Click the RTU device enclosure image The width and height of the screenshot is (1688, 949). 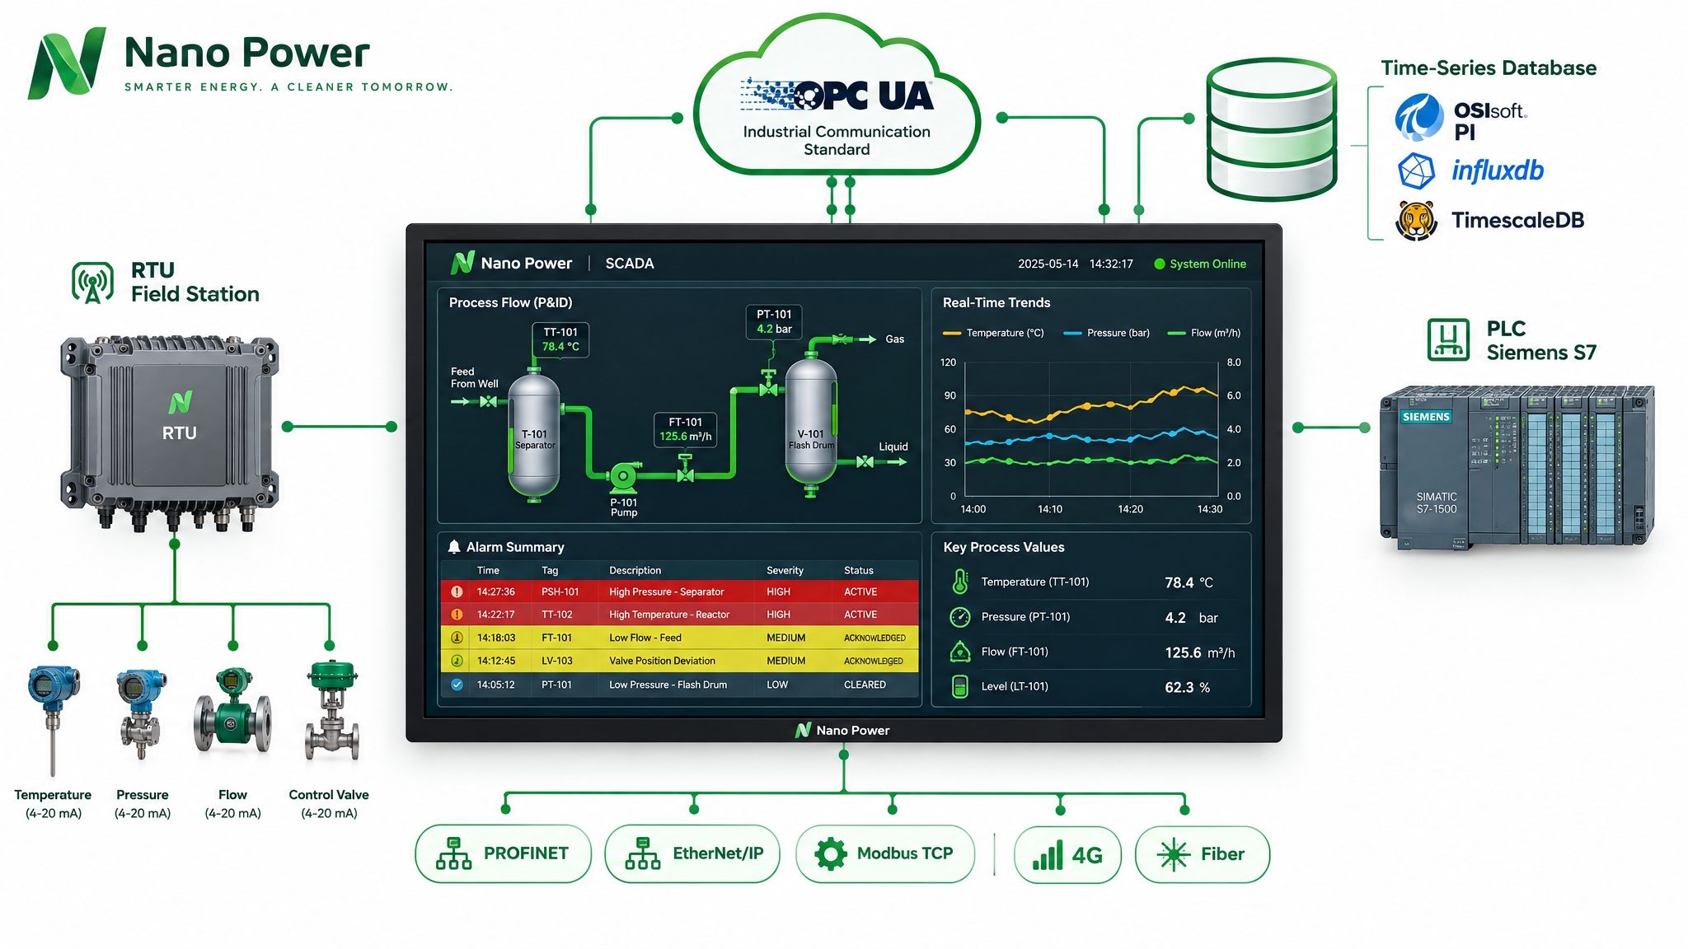click(x=170, y=432)
